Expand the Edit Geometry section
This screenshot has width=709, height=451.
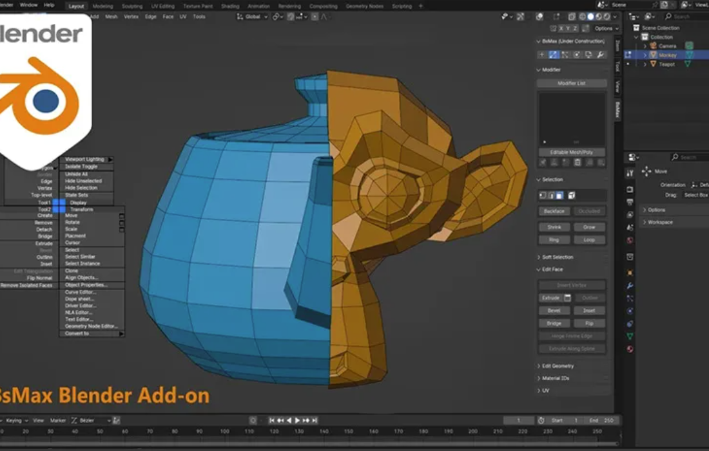539,366
